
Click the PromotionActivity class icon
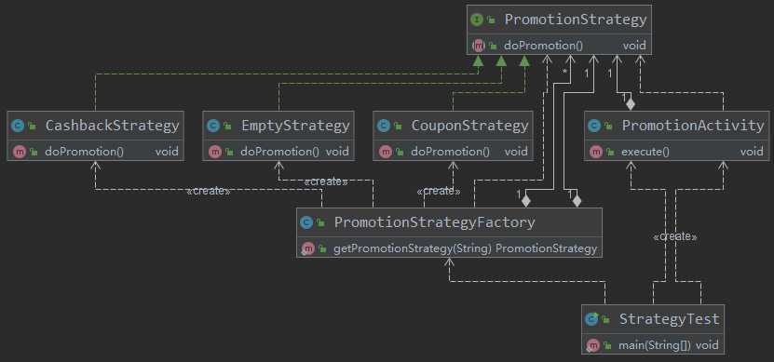tap(594, 126)
